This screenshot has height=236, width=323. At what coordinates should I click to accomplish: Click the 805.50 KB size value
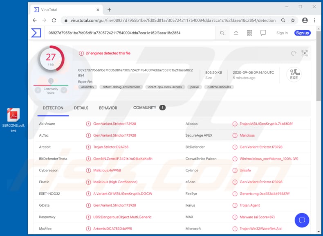pyautogui.click(x=213, y=72)
